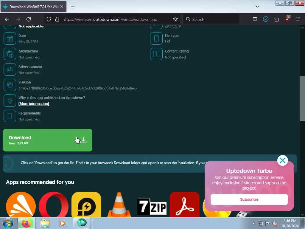Click the address bar URL
Screen dimensions: 305x229
110,19
